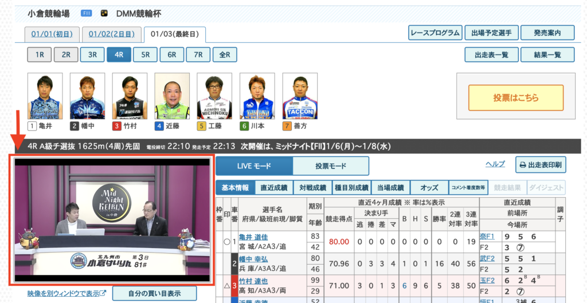Select race 5R button

[145, 54]
